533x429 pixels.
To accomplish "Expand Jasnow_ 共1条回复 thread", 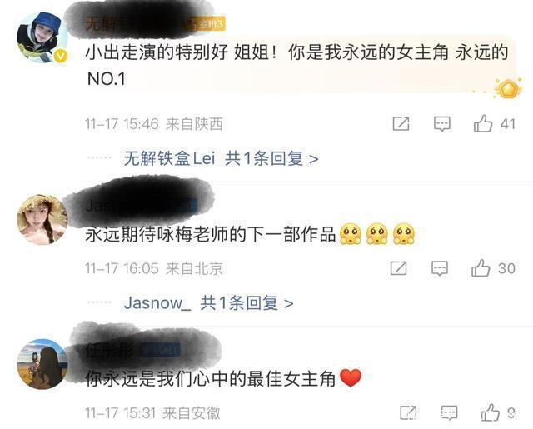I will click(x=208, y=303).
